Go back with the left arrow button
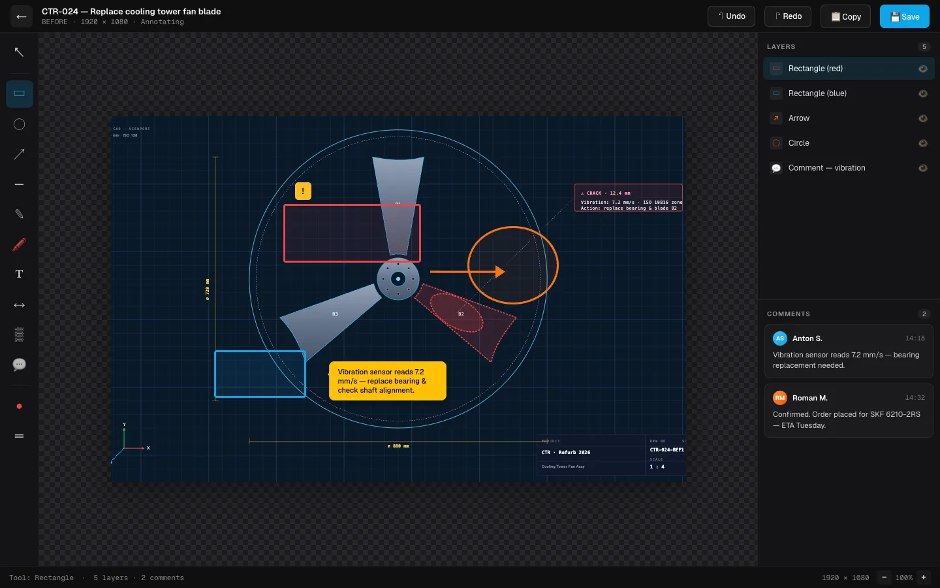This screenshot has height=588, width=940. (21, 16)
